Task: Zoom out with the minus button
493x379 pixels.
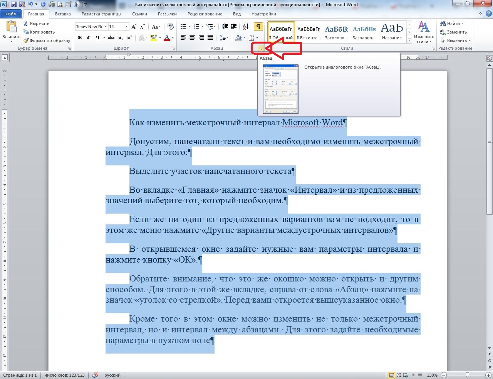Action: coord(444,375)
